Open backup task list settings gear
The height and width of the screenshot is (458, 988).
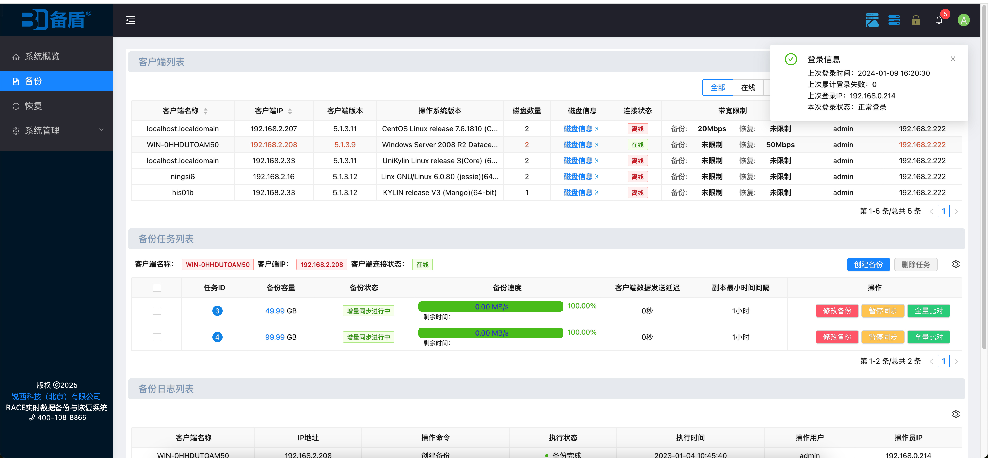coord(956,264)
